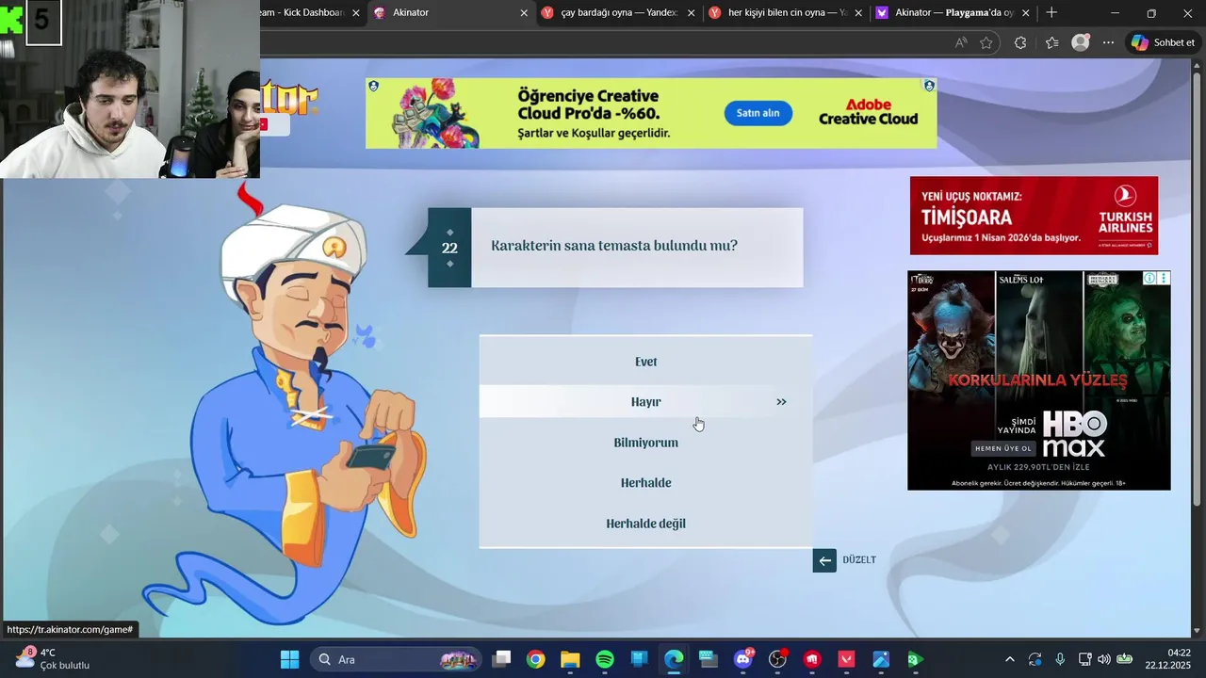This screenshot has width=1206, height=678.
Task: Close the "çay bardağı oyna" tab
Action: click(692, 13)
